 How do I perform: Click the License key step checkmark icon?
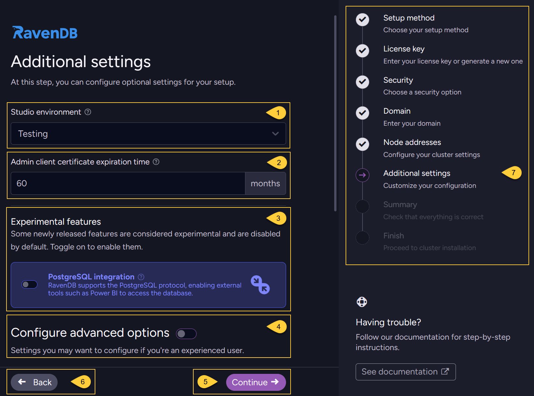pos(362,51)
